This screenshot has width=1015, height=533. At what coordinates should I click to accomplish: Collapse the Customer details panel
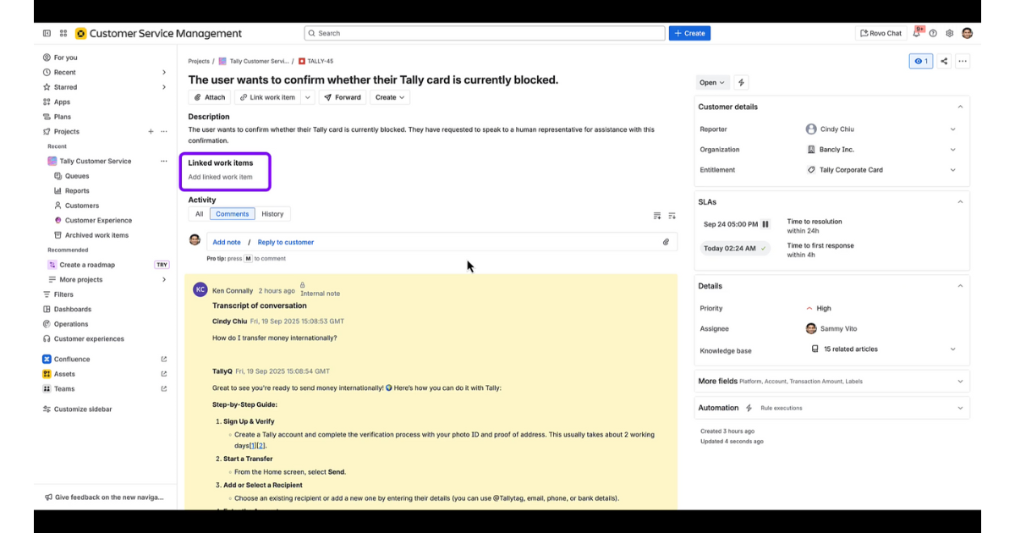[960, 107]
